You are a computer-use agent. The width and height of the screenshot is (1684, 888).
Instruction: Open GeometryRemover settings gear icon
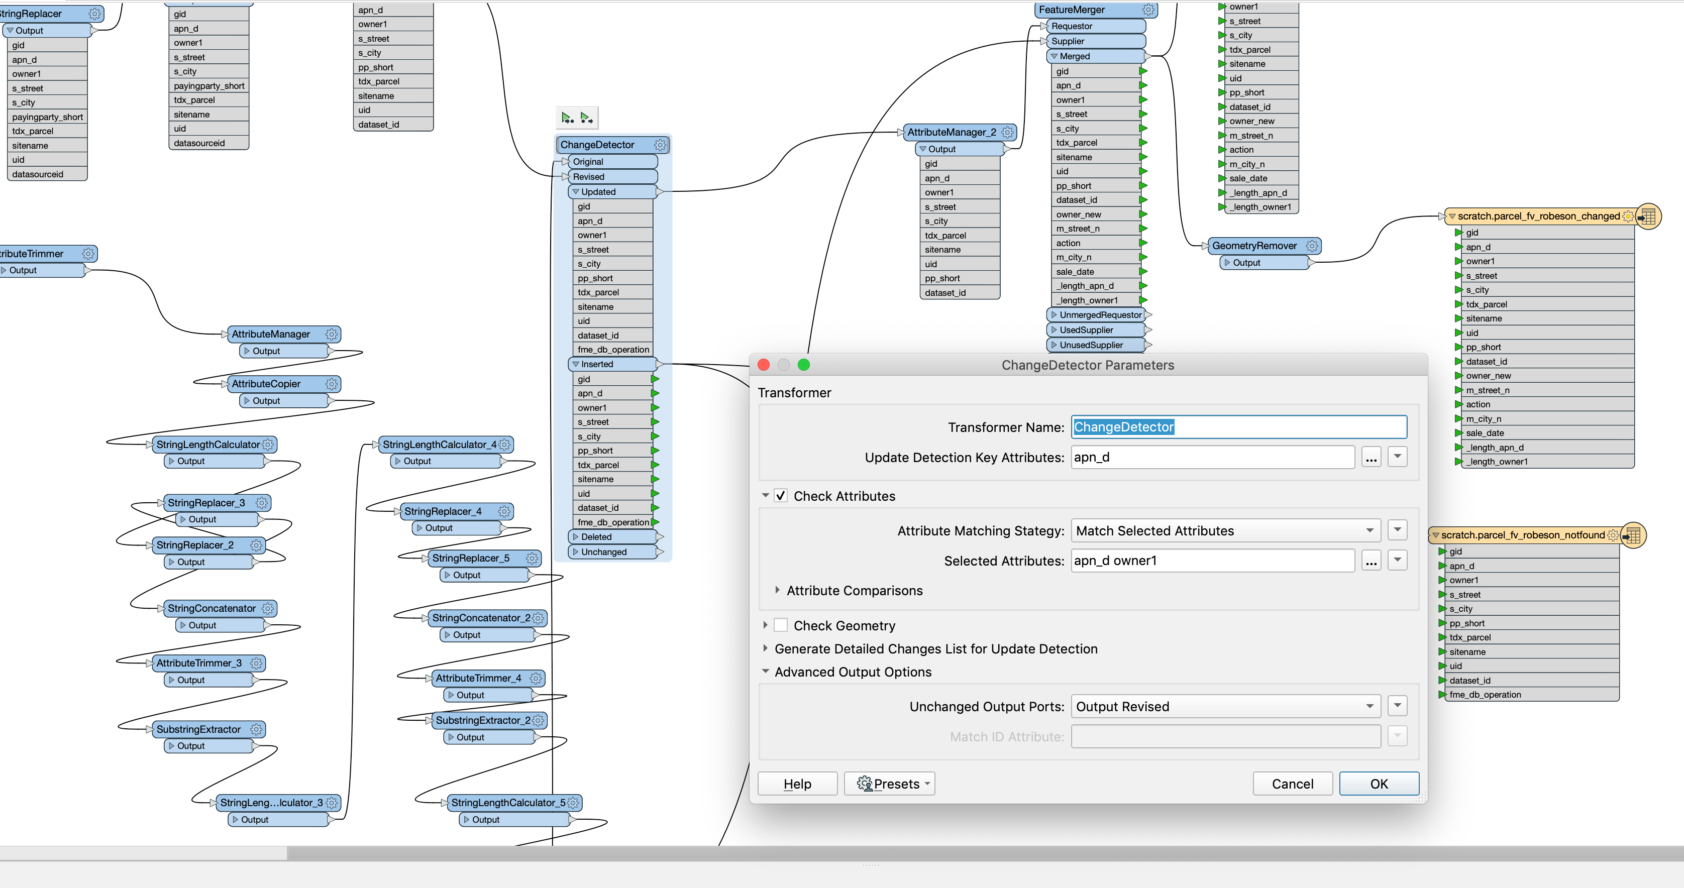pos(1311,246)
